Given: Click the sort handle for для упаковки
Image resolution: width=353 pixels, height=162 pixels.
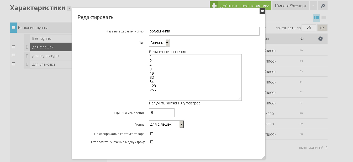Looking at the screenshot, I should 27,64.
